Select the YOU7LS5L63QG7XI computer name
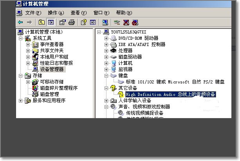 click(128, 32)
